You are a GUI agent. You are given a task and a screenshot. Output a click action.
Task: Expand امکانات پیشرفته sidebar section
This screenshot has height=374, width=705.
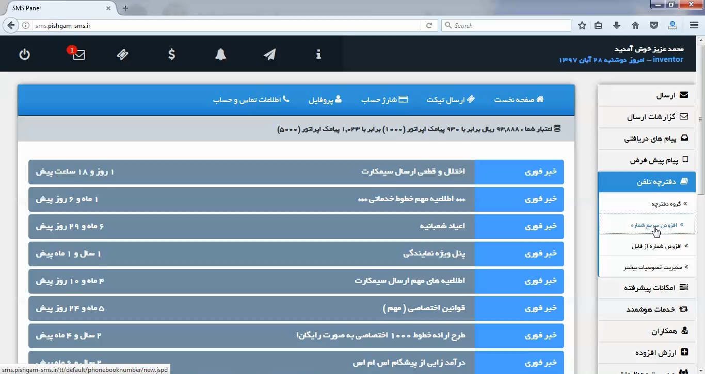[x=647, y=287]
